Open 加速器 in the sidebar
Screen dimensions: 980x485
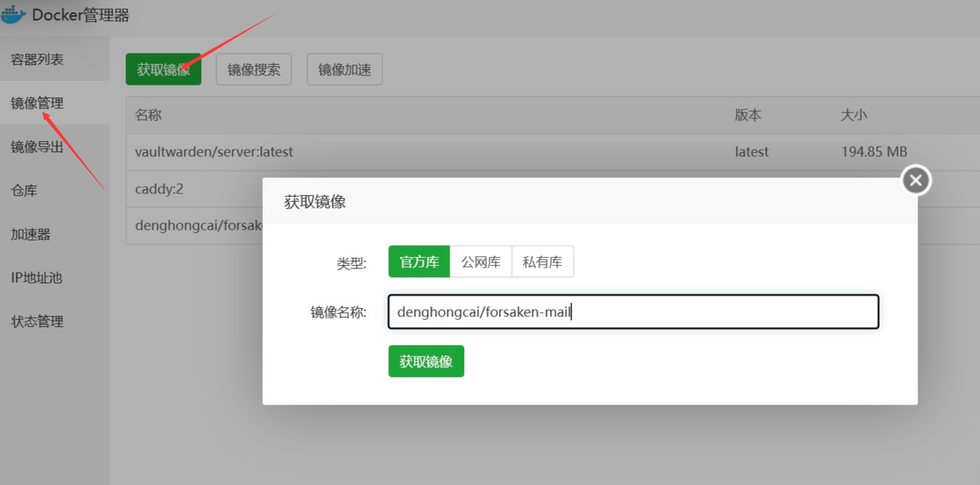(x=30, y=234)
